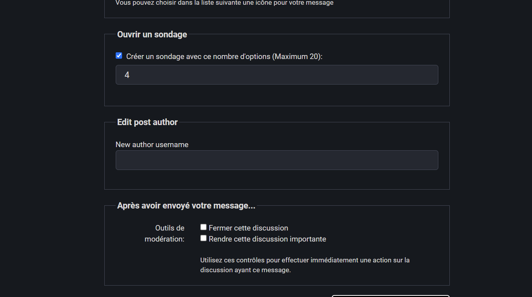The width and height of the screenshot is (532, 297).
Task: Uncheck "Créer un sondage avec ce nombre d'options"
Action: point(119,55)
